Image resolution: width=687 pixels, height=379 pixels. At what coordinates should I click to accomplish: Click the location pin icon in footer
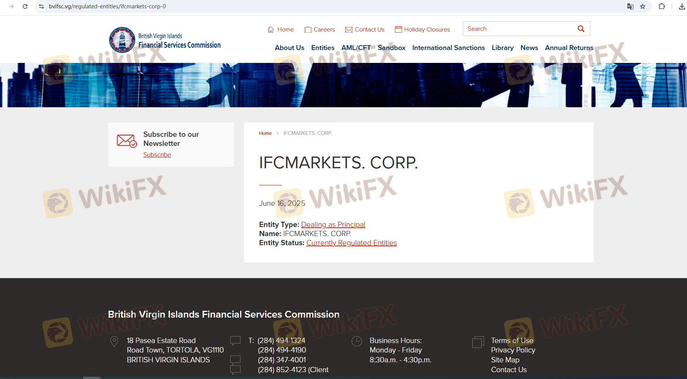[114, 341]
